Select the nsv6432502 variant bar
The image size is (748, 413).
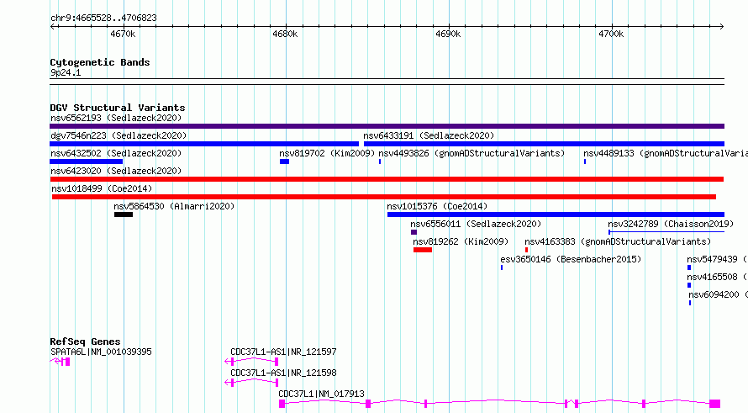[87, 161]
